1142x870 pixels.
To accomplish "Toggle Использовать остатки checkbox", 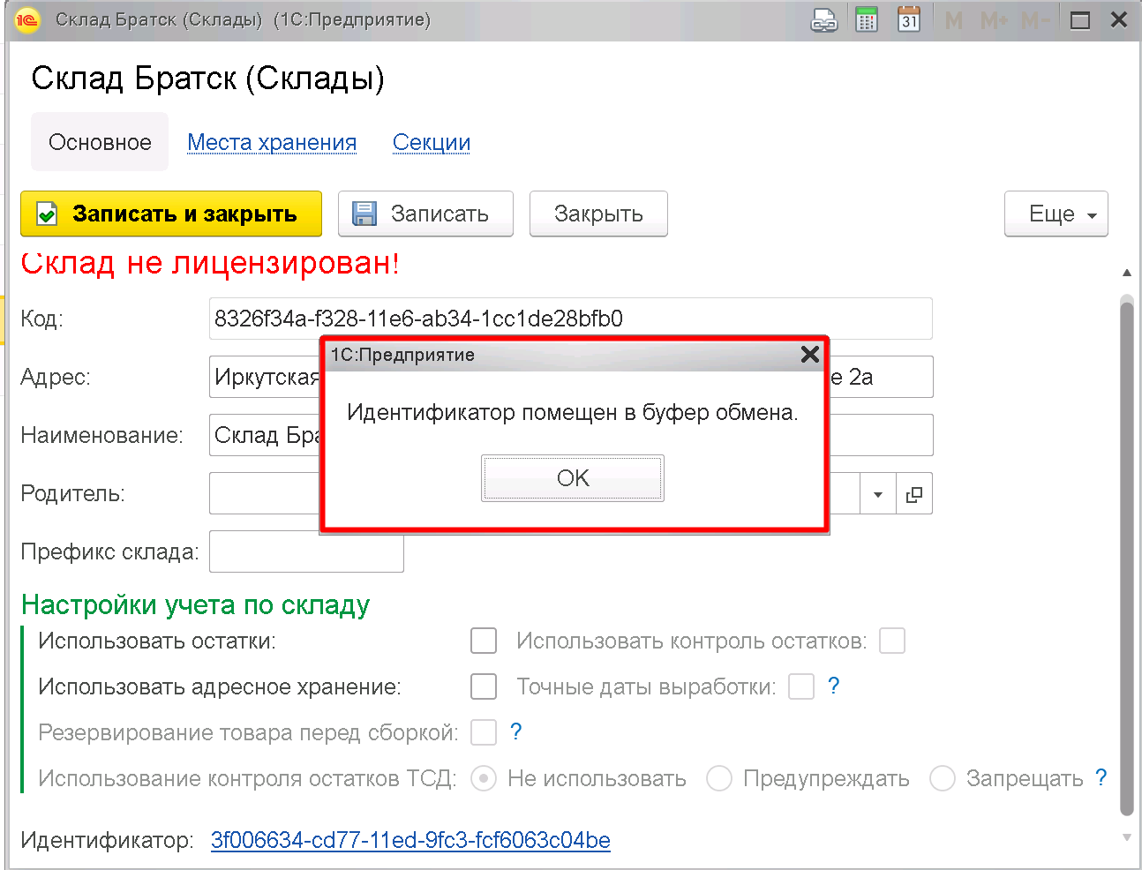I will click(484, 641).
